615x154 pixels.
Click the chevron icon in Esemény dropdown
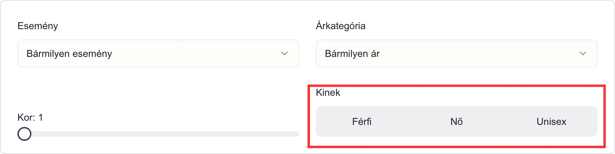coord(284,53)
